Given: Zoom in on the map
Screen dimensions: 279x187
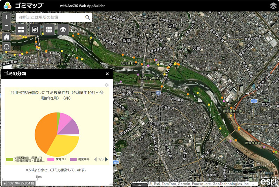Looking at the screenshot, I should pos(6,17).
